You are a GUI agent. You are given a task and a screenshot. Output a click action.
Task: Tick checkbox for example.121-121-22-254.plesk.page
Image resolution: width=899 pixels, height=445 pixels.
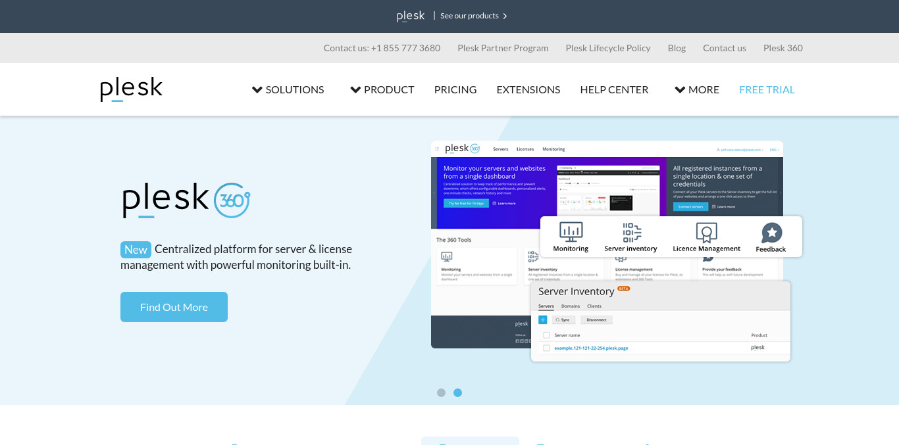click(546, 348)
